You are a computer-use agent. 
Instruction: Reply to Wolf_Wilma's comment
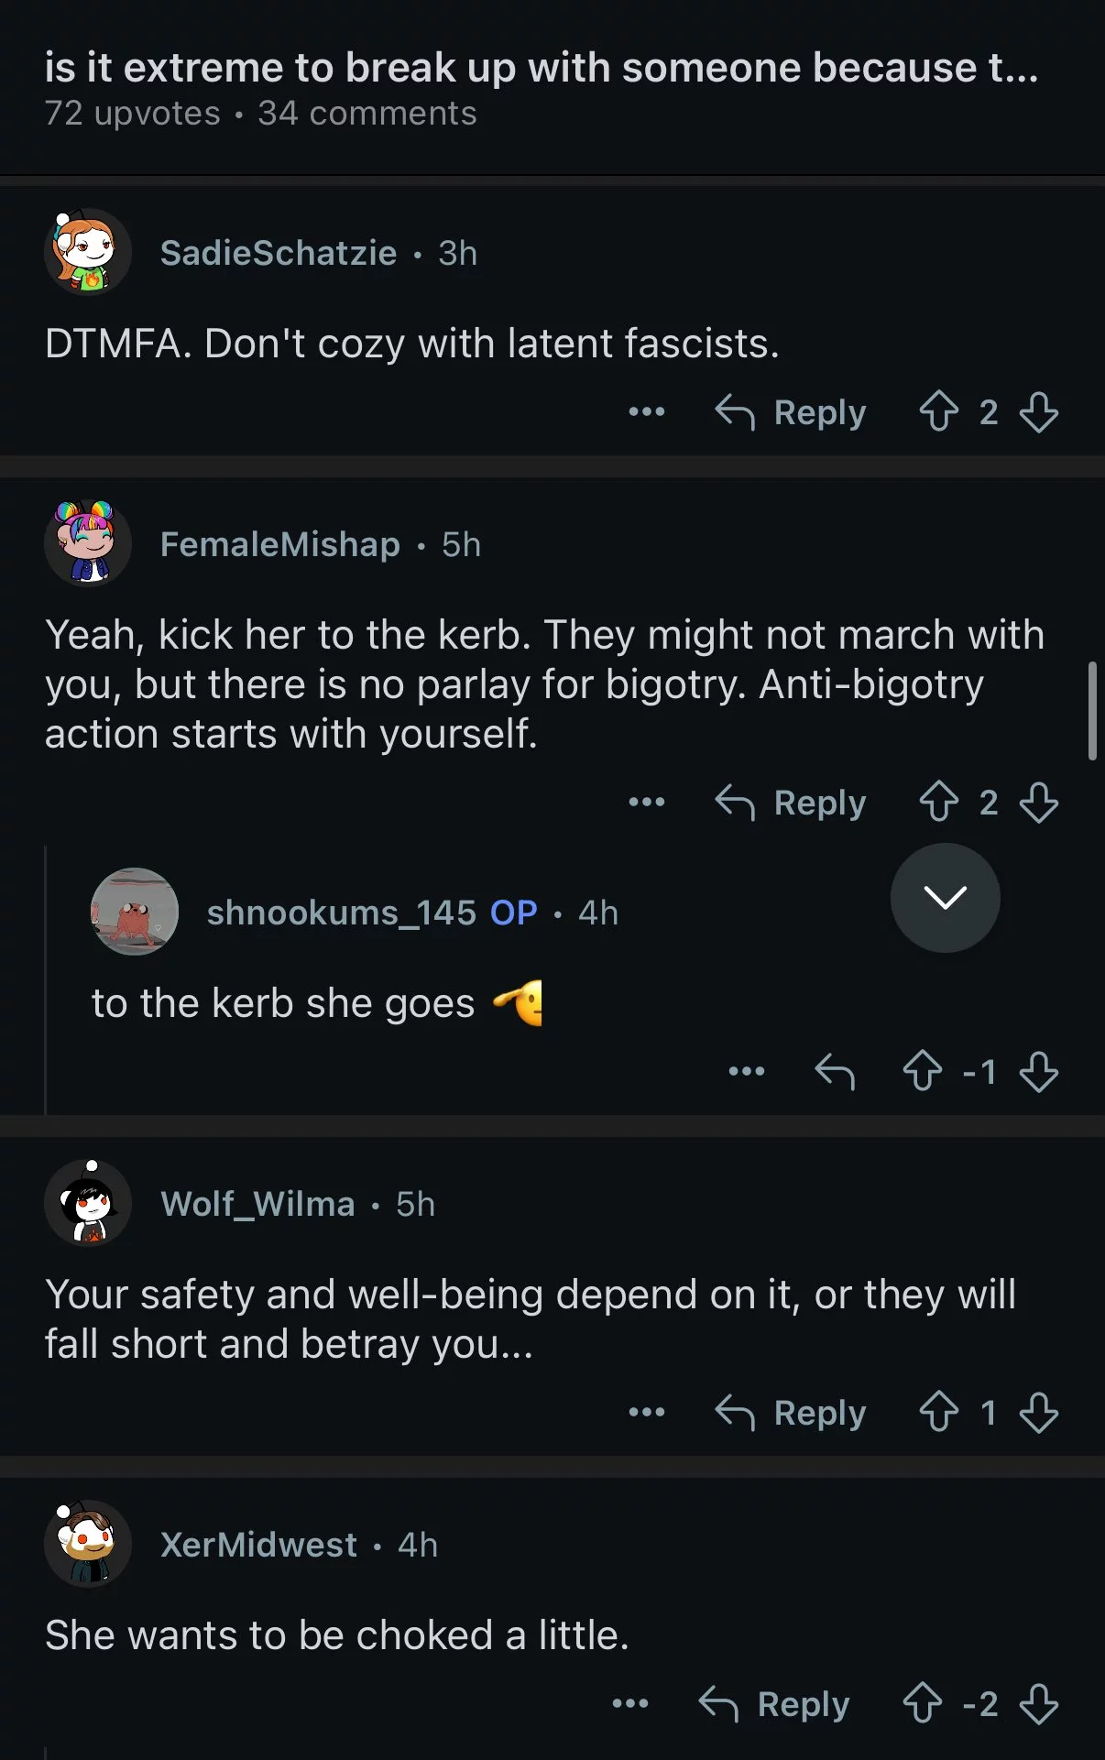pyautogui.click(x=792, y=1412)
